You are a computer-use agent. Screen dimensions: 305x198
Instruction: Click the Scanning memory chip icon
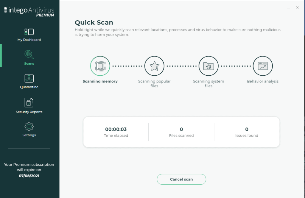pyautogui.click(x=100, y=66)
